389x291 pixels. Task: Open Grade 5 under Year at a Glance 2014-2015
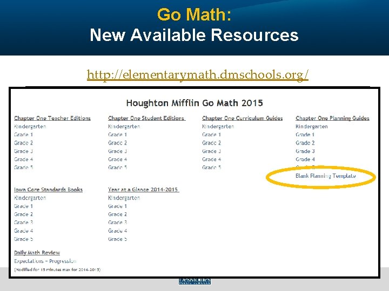tap(118, 239)
